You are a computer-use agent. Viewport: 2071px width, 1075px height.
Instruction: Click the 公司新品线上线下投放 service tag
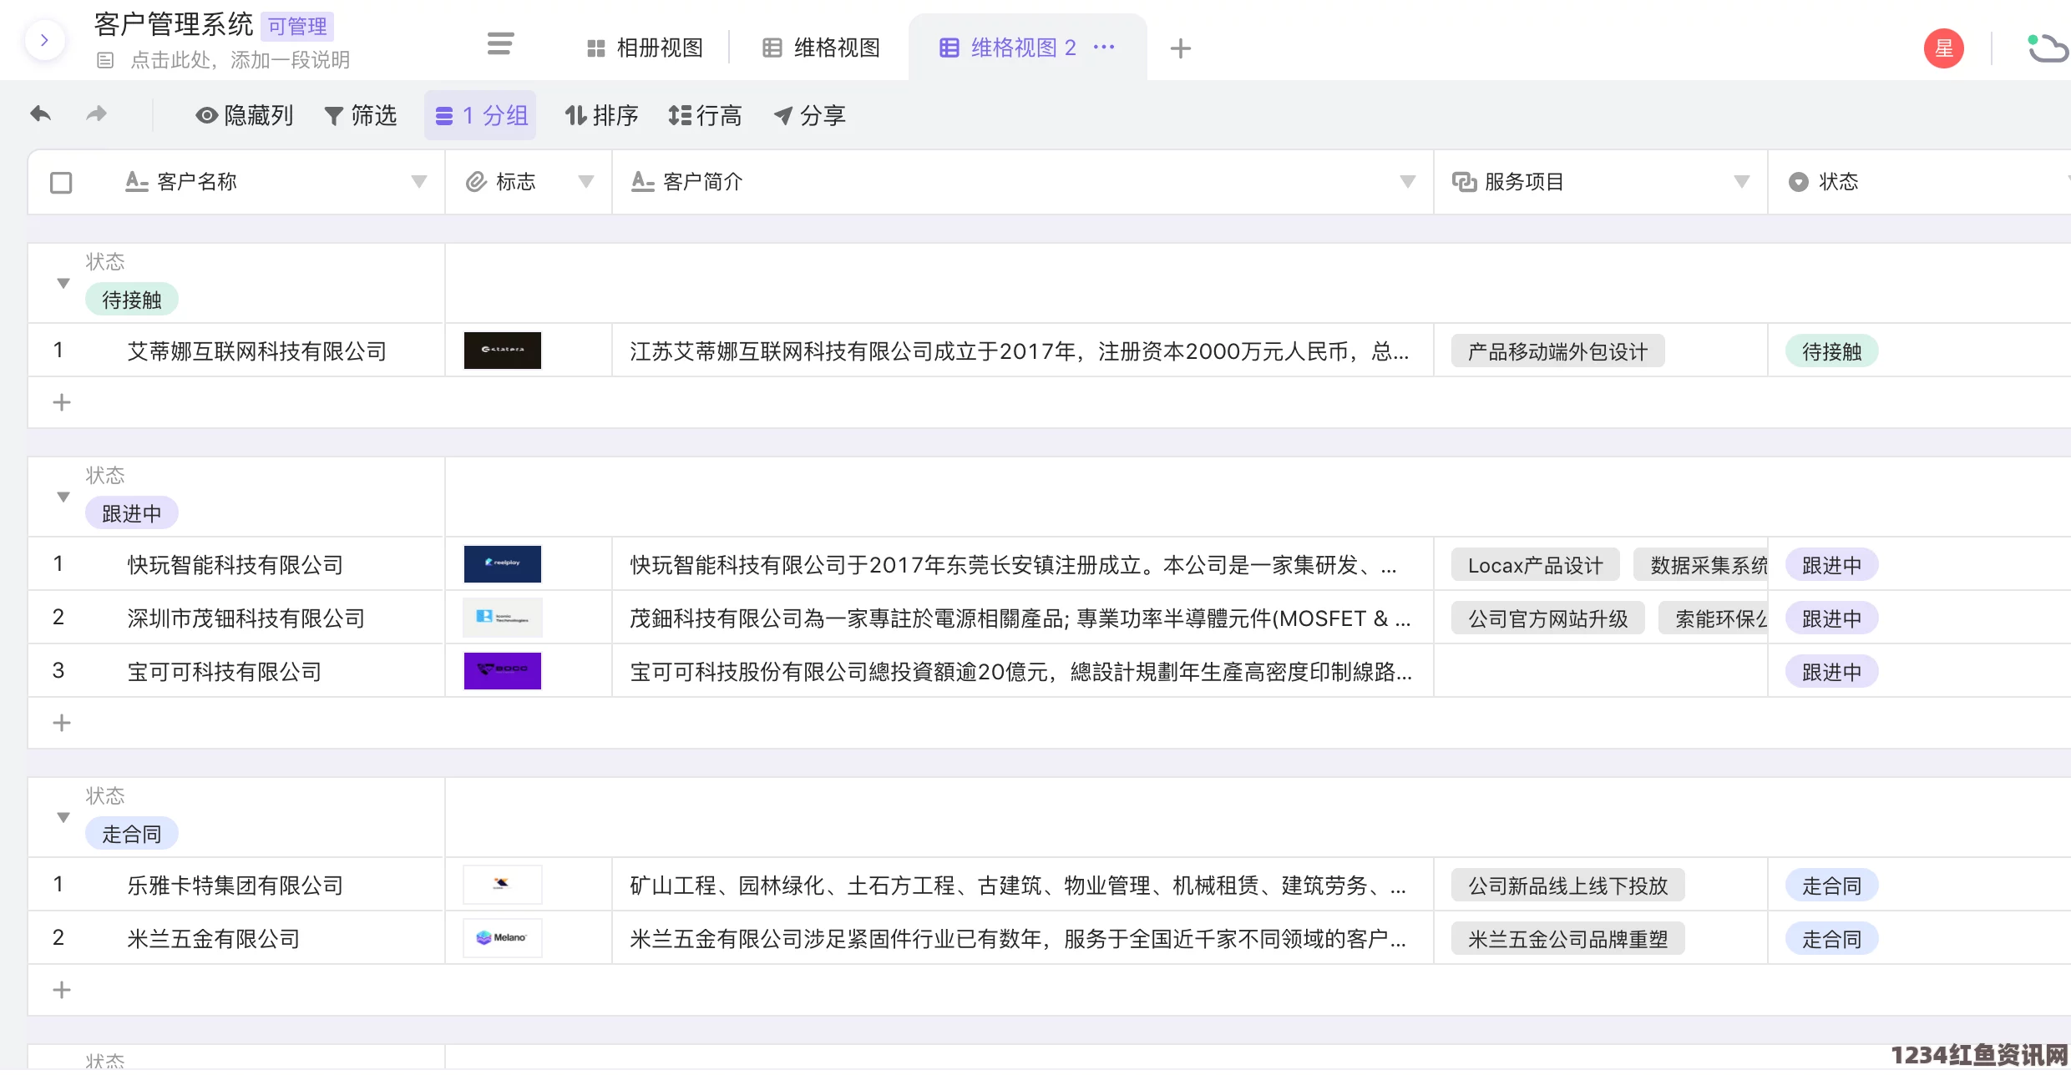pos(1568,886)
